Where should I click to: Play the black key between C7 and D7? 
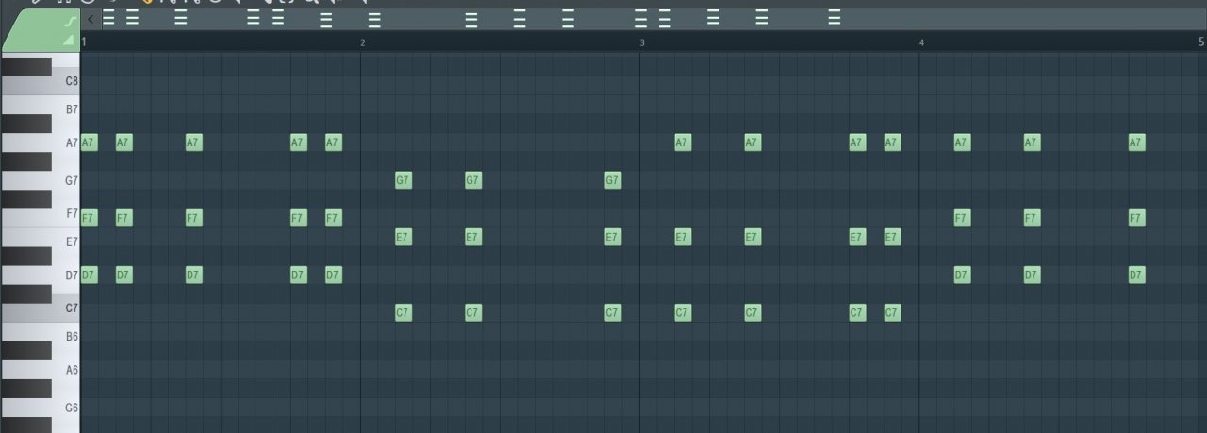26,293
